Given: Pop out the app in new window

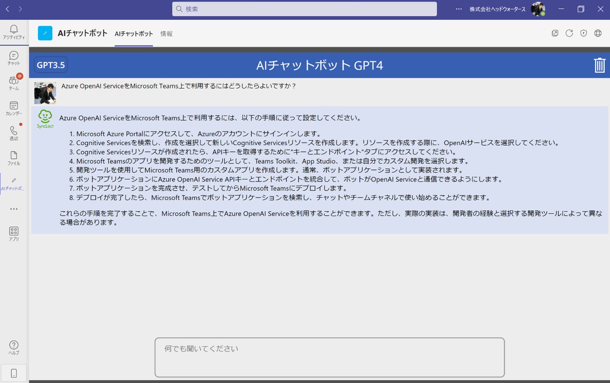Looking at the screenshot, I should 555,33.
